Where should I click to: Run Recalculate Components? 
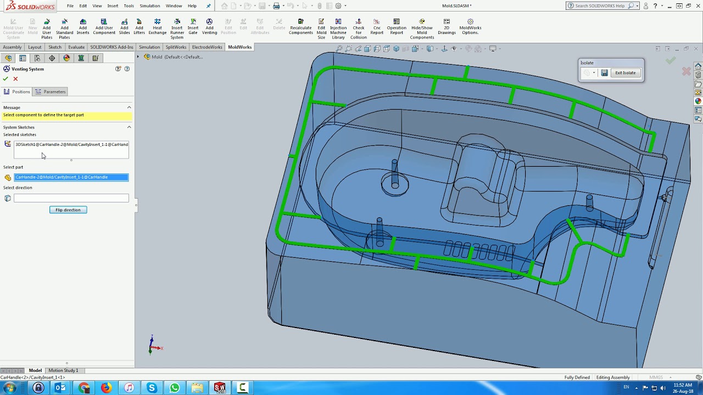tap(301, 27)
